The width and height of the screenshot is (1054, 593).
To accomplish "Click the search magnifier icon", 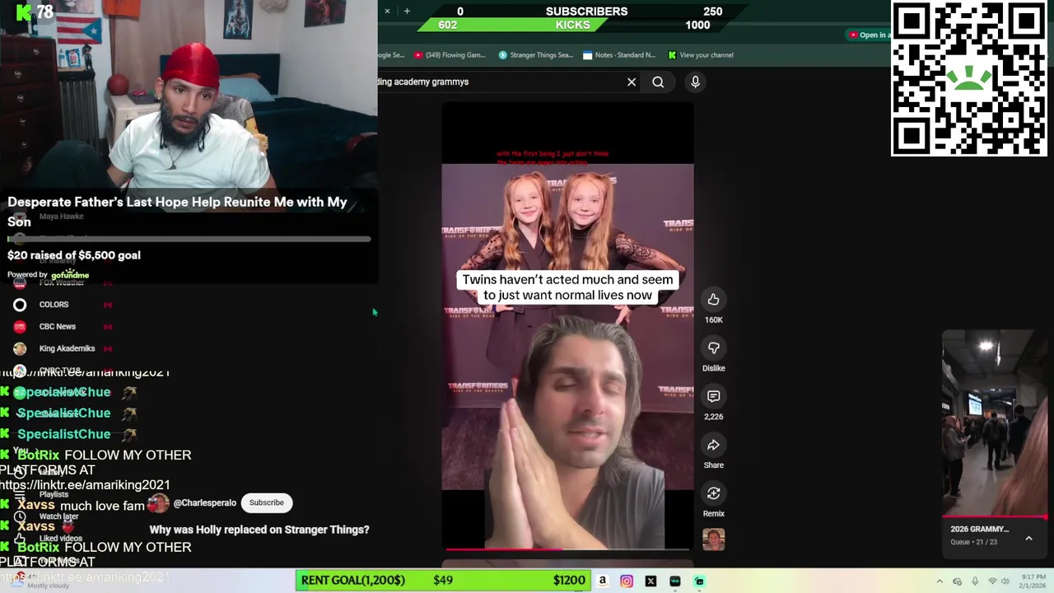I will point(658,82).
